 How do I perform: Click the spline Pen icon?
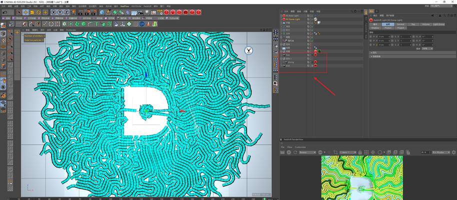tap(108, 12)
